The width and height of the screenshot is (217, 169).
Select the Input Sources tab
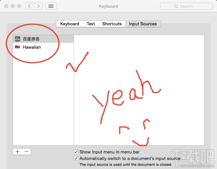point(143,24)
